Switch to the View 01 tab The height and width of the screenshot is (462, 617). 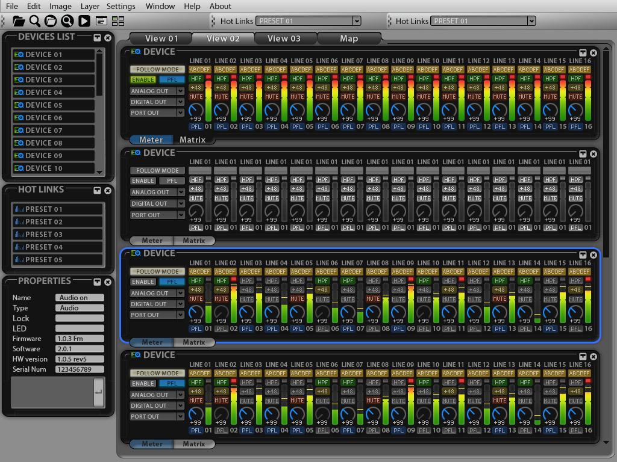pyautogui.click(x=161, y=38)
